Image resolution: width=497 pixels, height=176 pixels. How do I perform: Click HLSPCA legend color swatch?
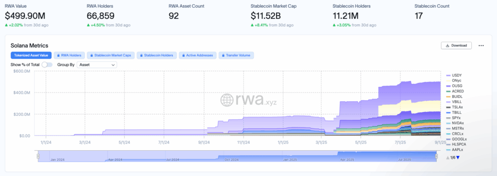[448, 144]
